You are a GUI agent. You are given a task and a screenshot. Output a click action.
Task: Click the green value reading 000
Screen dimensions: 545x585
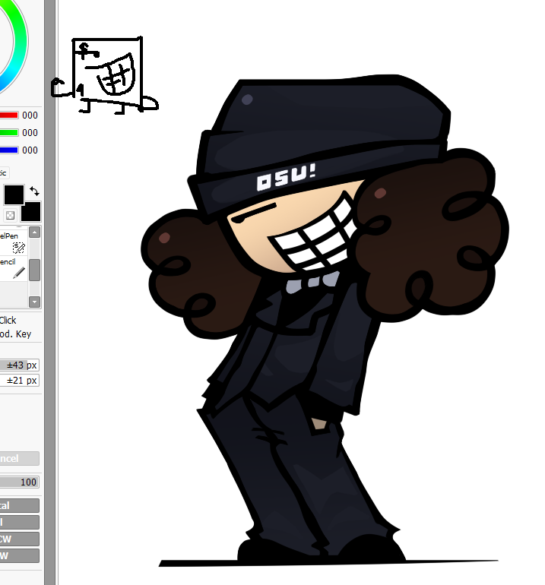point(30,133)
